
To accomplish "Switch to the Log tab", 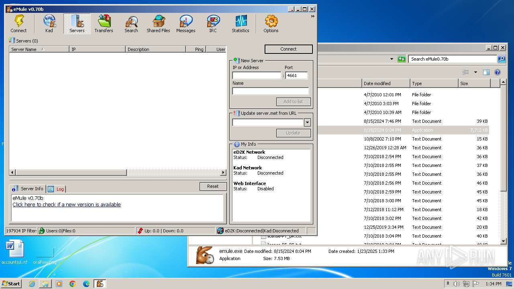I will pos(56,189).
